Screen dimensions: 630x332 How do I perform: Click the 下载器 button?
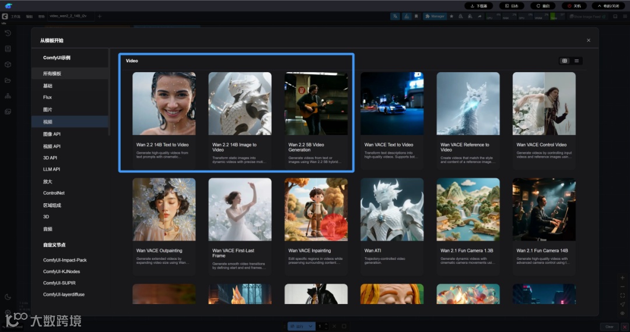(478, 6)
